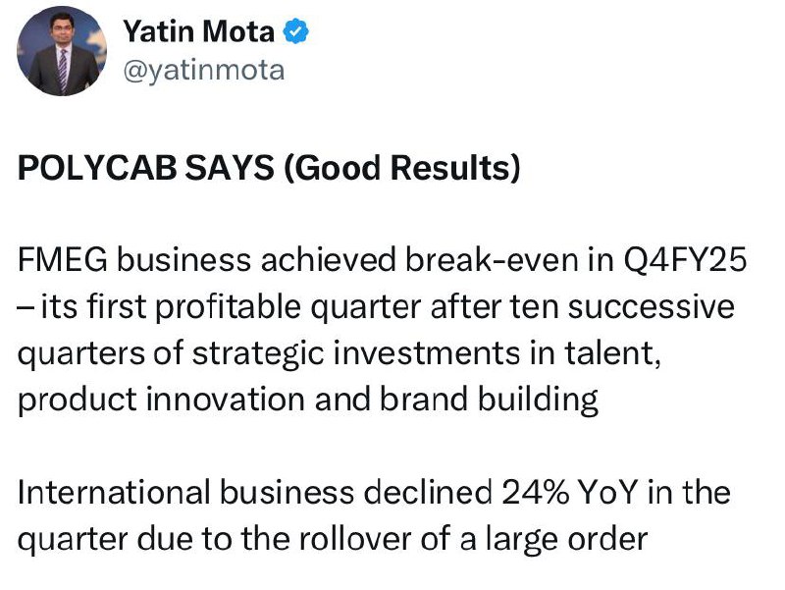The height and width of the screenshot is (590, 785).
Task: Click the word 'International' in tweet
Action: 114,493
